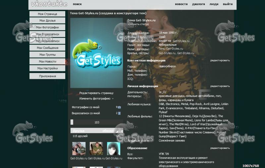Image resolution: width=265 pixels, height=168 pixels.
Task: Click выйти to log out
Action: tap(228, 4)
